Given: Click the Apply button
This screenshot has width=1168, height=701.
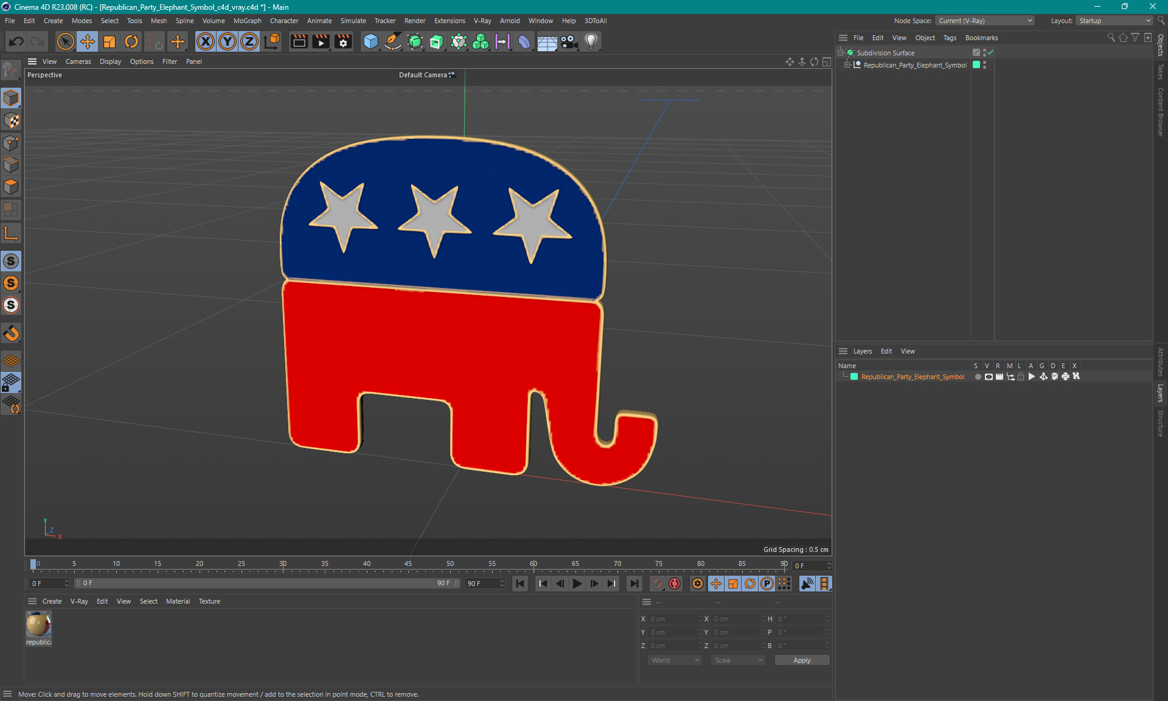Looking at the screenshot, I should pyautogui.click(x=802, y=660).
